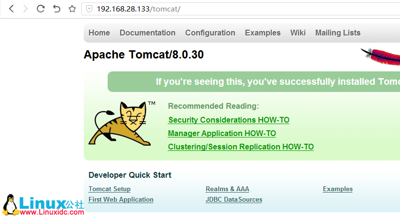Reload the page with the refresh icon
Viewport: 400px width, 217px height.
pyautogui.click(x=41, y=9)
